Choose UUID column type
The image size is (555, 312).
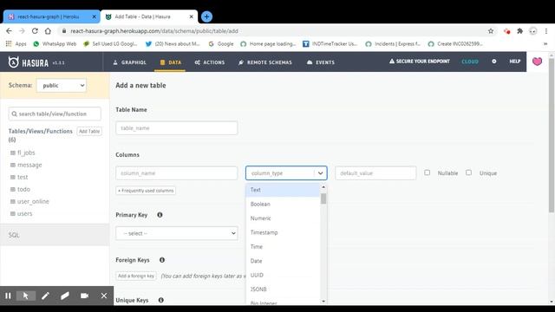283,275
